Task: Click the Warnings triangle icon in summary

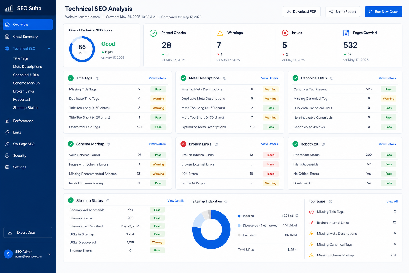Action: click(220, 33)
